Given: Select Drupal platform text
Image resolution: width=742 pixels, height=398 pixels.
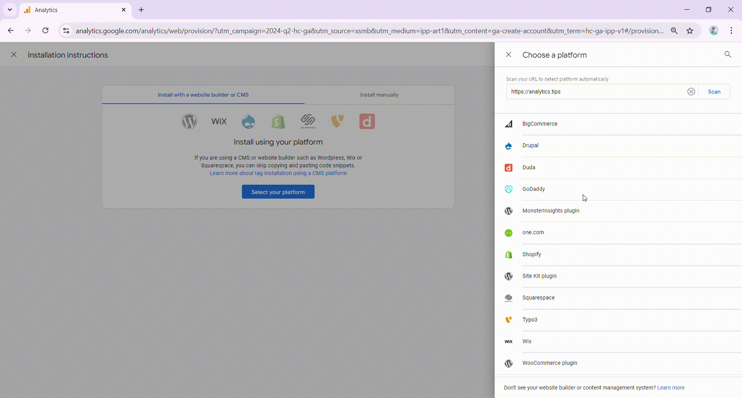Looking at the screenshot, I should tap(530, 145).
